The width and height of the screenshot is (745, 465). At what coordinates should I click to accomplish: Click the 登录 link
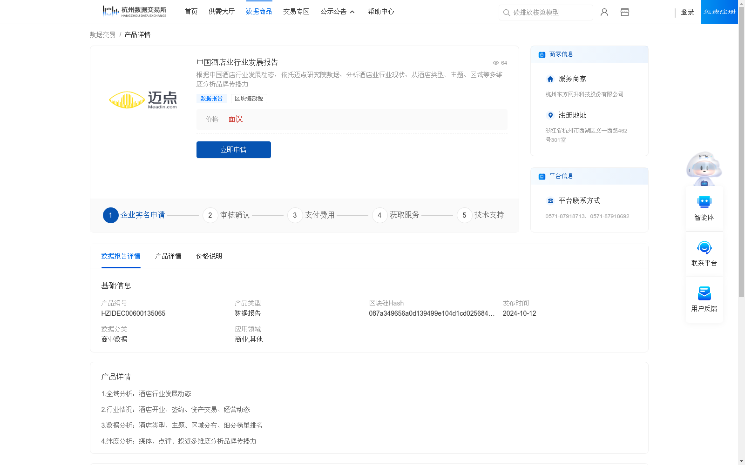pyautogui.click(x=687, y=12)
